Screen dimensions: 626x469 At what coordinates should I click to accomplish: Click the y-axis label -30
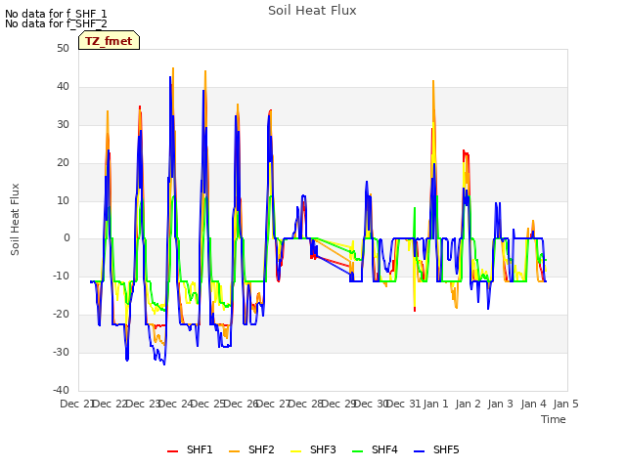pos(61,352)
